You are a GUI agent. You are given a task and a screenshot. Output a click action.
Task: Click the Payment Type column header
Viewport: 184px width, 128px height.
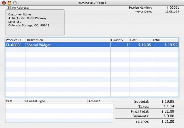coord(56,101)
